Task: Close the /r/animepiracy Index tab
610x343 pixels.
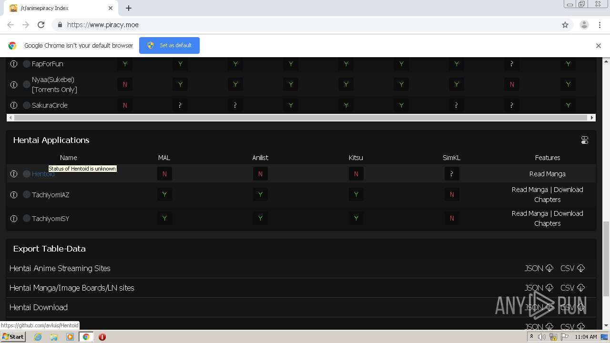Action: pyautogui.click(x=111, y=8)
